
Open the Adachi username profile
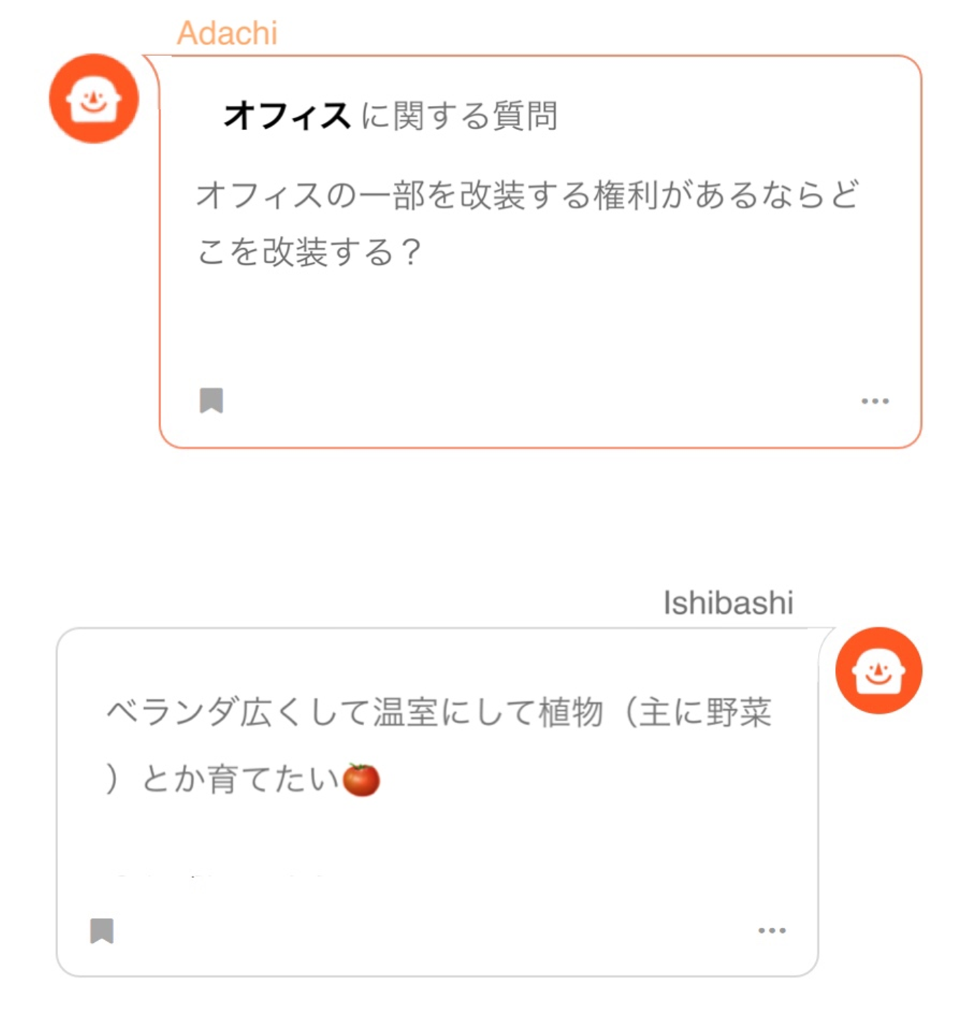point(227,33)
